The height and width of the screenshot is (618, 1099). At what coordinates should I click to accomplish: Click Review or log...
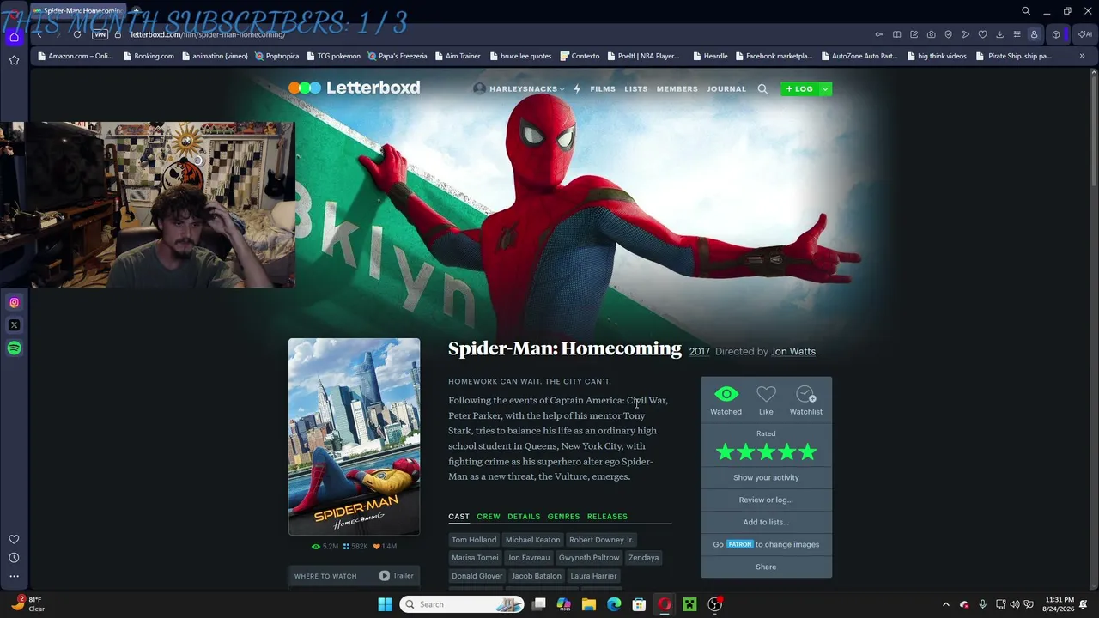pos(766,500)
